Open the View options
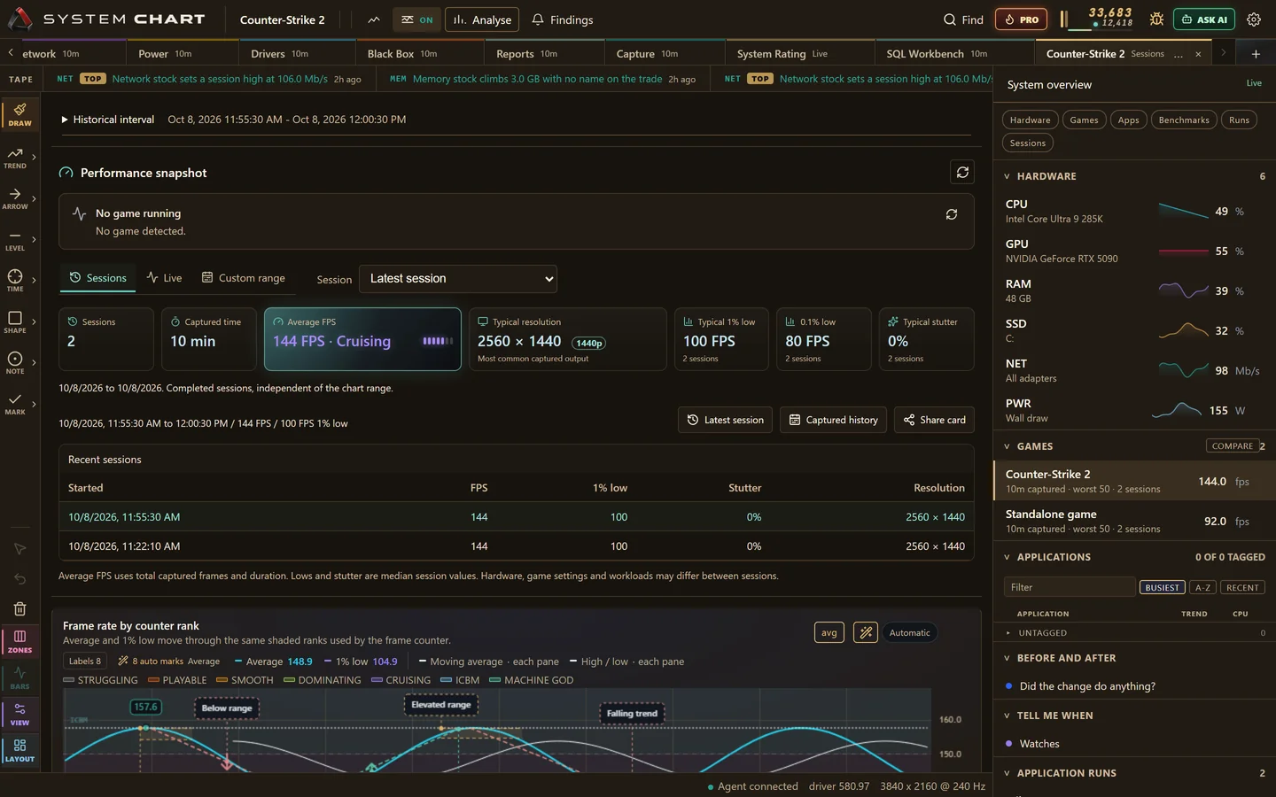This screenshot has width=1276, height=797. pos(19,714)
